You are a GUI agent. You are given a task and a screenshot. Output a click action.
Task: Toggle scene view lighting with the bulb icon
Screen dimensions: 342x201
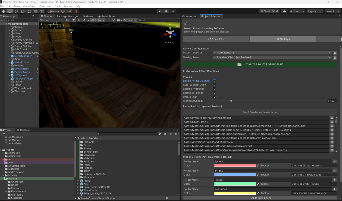[x=74, y=20]
